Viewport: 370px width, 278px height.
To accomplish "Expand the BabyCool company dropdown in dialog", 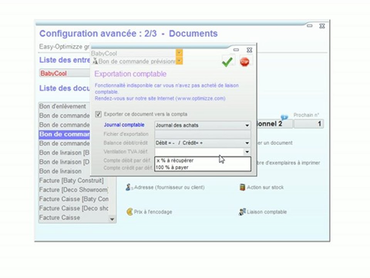I will click(x=179, y=53).
